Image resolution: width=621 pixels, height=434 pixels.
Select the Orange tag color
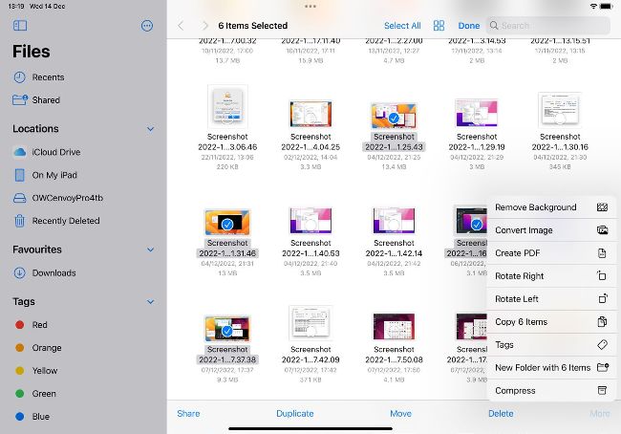pyautogui.click(x=45, y=348)
